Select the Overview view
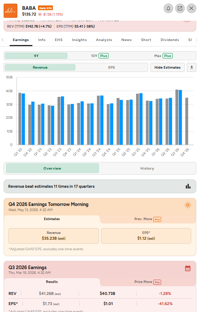 (x=53, y=168)
